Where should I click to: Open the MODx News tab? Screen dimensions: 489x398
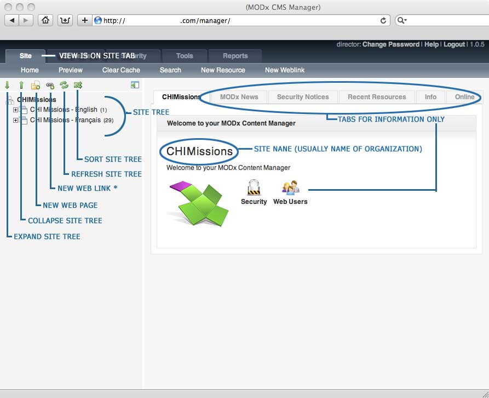click(239, 97)
